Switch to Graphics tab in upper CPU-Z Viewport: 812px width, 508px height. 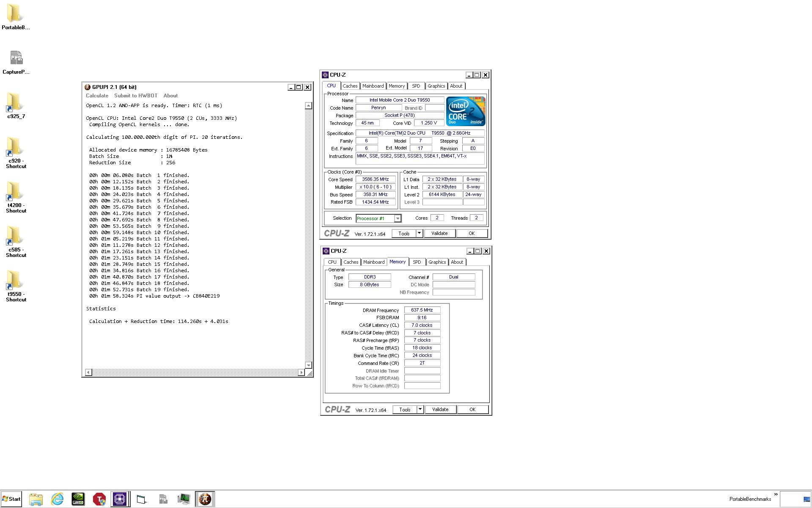point(436,86)
